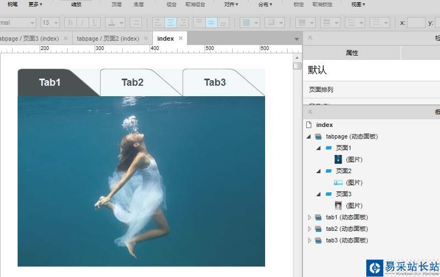Image resolution: width=440 pixels, height=277 pixels.
Task: Open the 属性 tab in inspector
Action: click(x=352, y=53)
